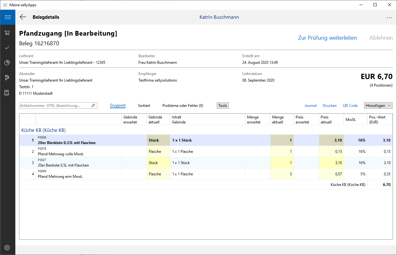Image resolution: width=397 pixels, height=255 pixels.
Task: Open the book sidebar icon
Action: [7, 93]
